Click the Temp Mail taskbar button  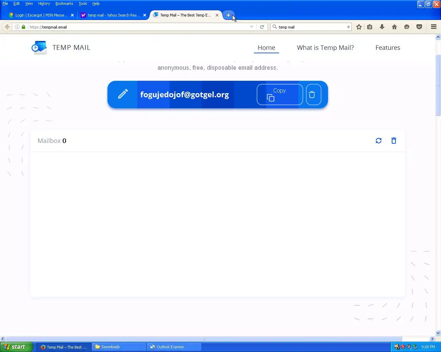point(64,347)
